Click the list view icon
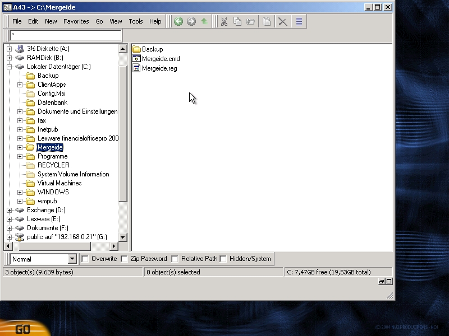Screen dimensions: 449x336 pos(299,21)
